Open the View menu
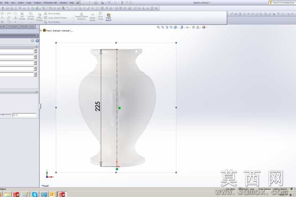Screen dimensions: 296x197 click(x=13, y=3)
